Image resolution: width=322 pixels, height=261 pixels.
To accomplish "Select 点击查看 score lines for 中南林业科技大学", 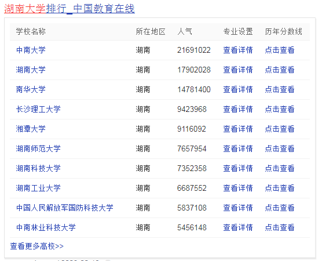I will click(x=280, y=228).
